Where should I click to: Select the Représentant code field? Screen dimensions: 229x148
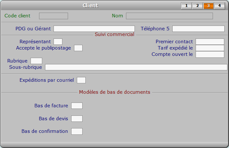[58, 42]
